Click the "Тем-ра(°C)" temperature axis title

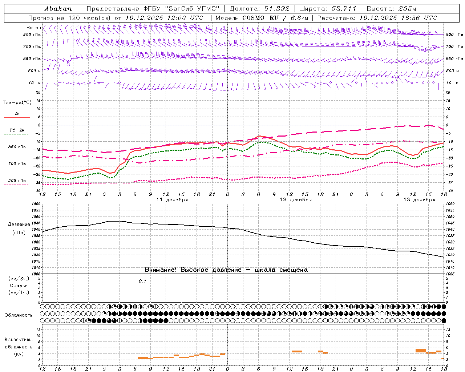pyautogui.click(x=17, y=103)
